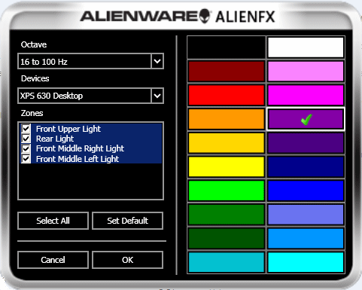
Task: Uncheck Front Middle Right Light zone
Action: coord(26,148)
